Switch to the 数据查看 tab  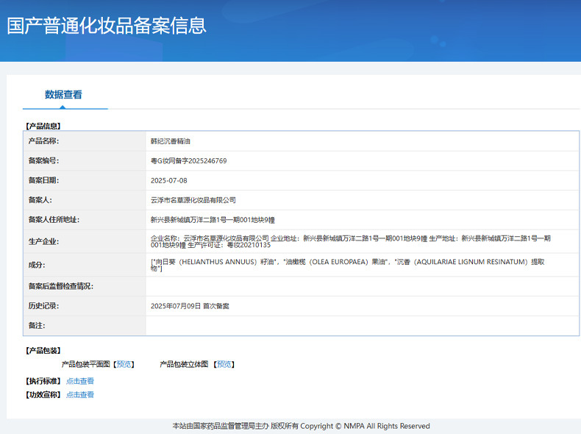click(x=64, y=95)
